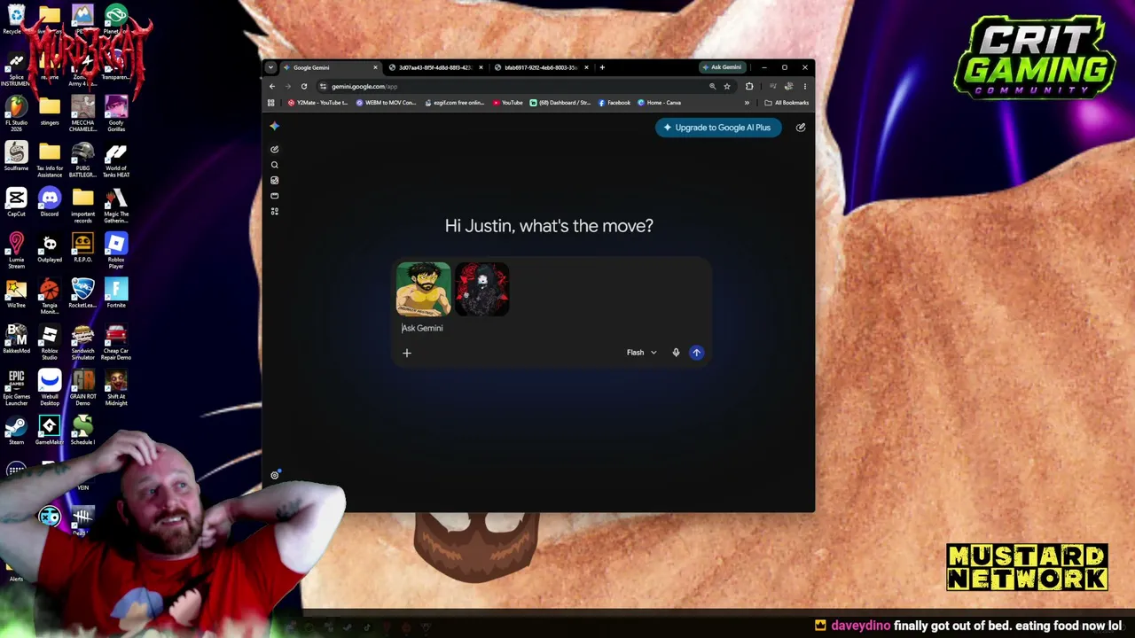
Task: Select the red dark figure image thumbnail
Action: [482, 289]
